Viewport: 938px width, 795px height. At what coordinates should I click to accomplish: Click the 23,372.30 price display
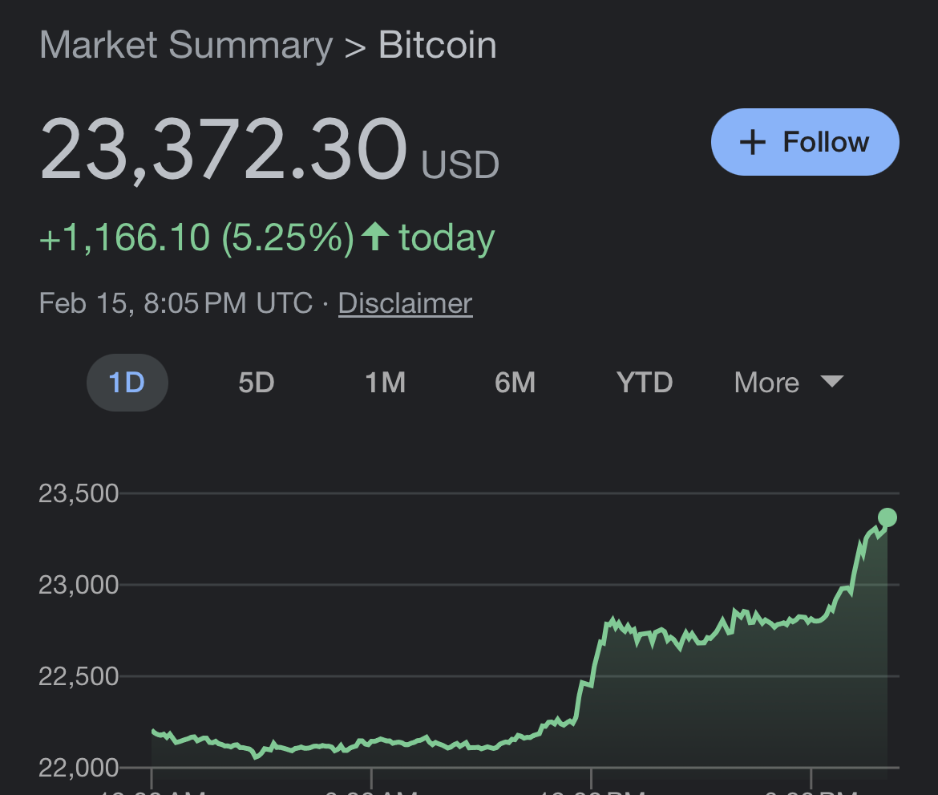(x=224, y=148)
